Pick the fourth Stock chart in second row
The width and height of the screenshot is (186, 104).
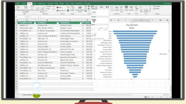[94, 34]
